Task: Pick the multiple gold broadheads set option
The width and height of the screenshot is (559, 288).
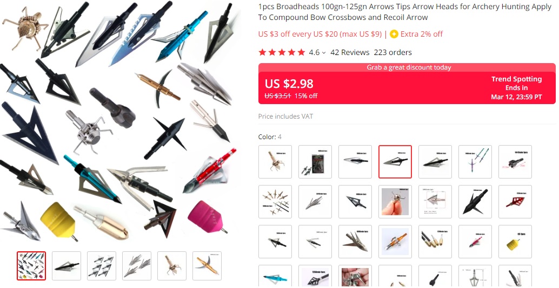Action: (x=275, y=202)
